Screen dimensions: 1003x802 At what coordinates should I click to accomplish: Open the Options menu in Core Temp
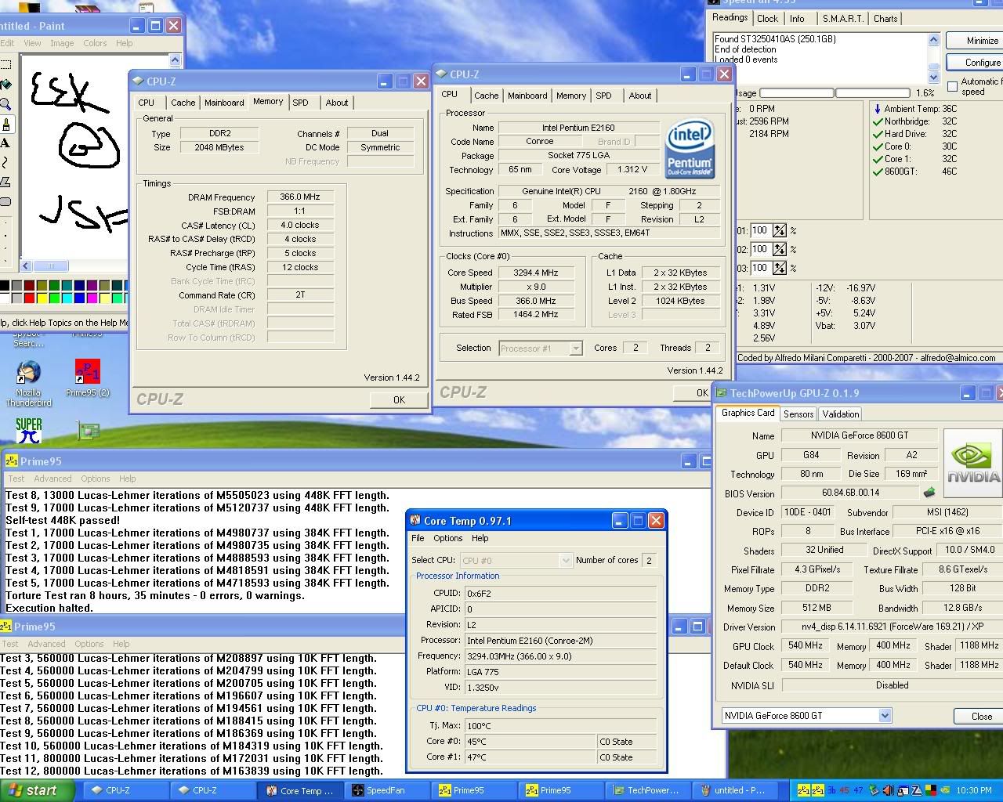[x=448, y=538]
